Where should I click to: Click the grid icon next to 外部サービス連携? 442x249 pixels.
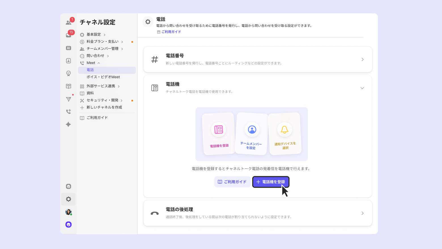82,86
